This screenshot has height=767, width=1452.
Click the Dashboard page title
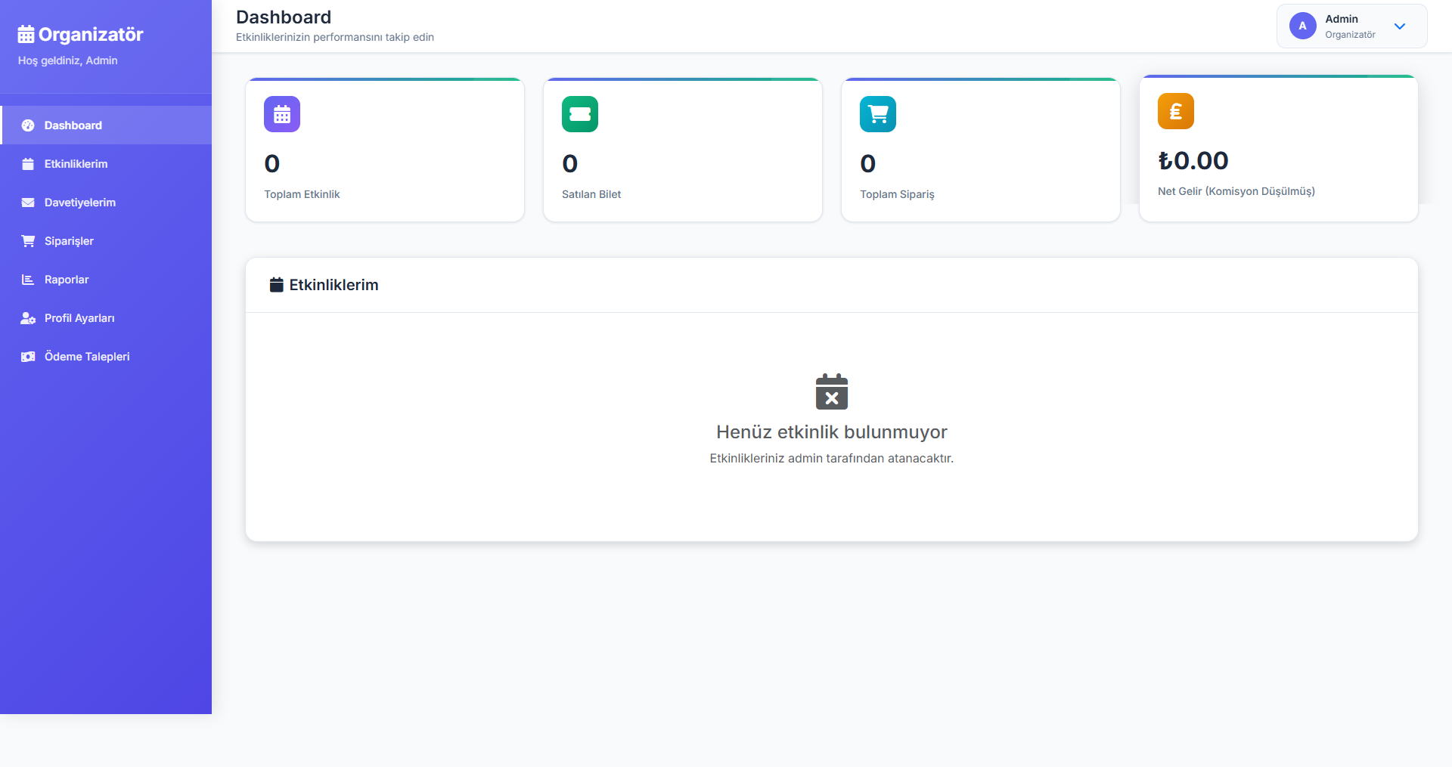coord(284,17)
